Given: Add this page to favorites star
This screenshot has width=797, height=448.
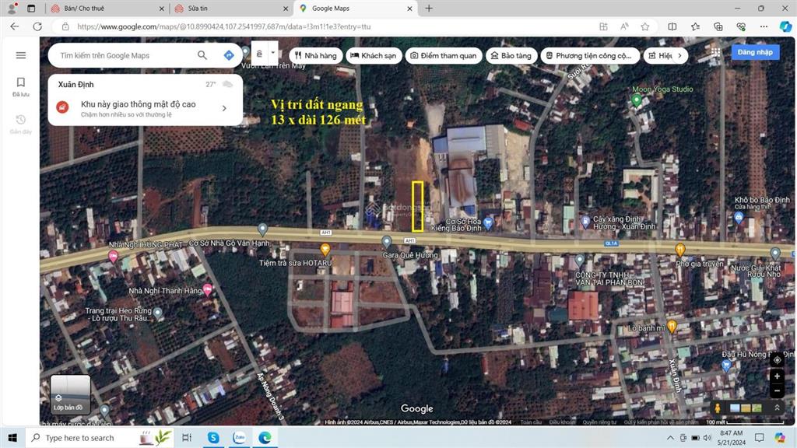Looking at the screenshot, I should (645, 26).
